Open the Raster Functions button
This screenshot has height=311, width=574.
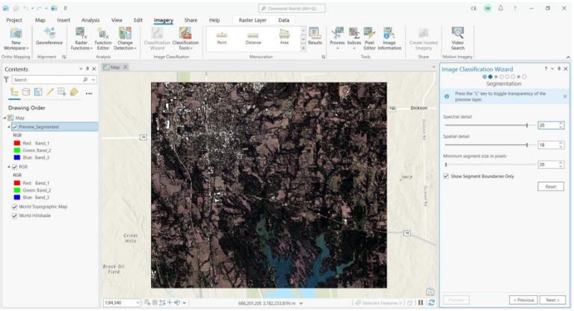tap(81, 39)
